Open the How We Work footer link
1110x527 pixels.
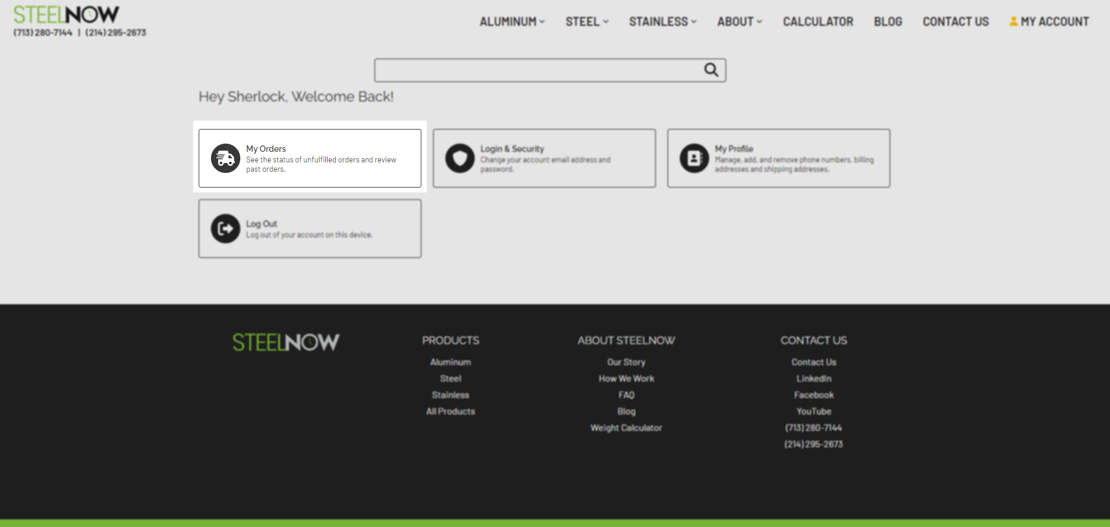pyautogui.click(x=626, y=379)
